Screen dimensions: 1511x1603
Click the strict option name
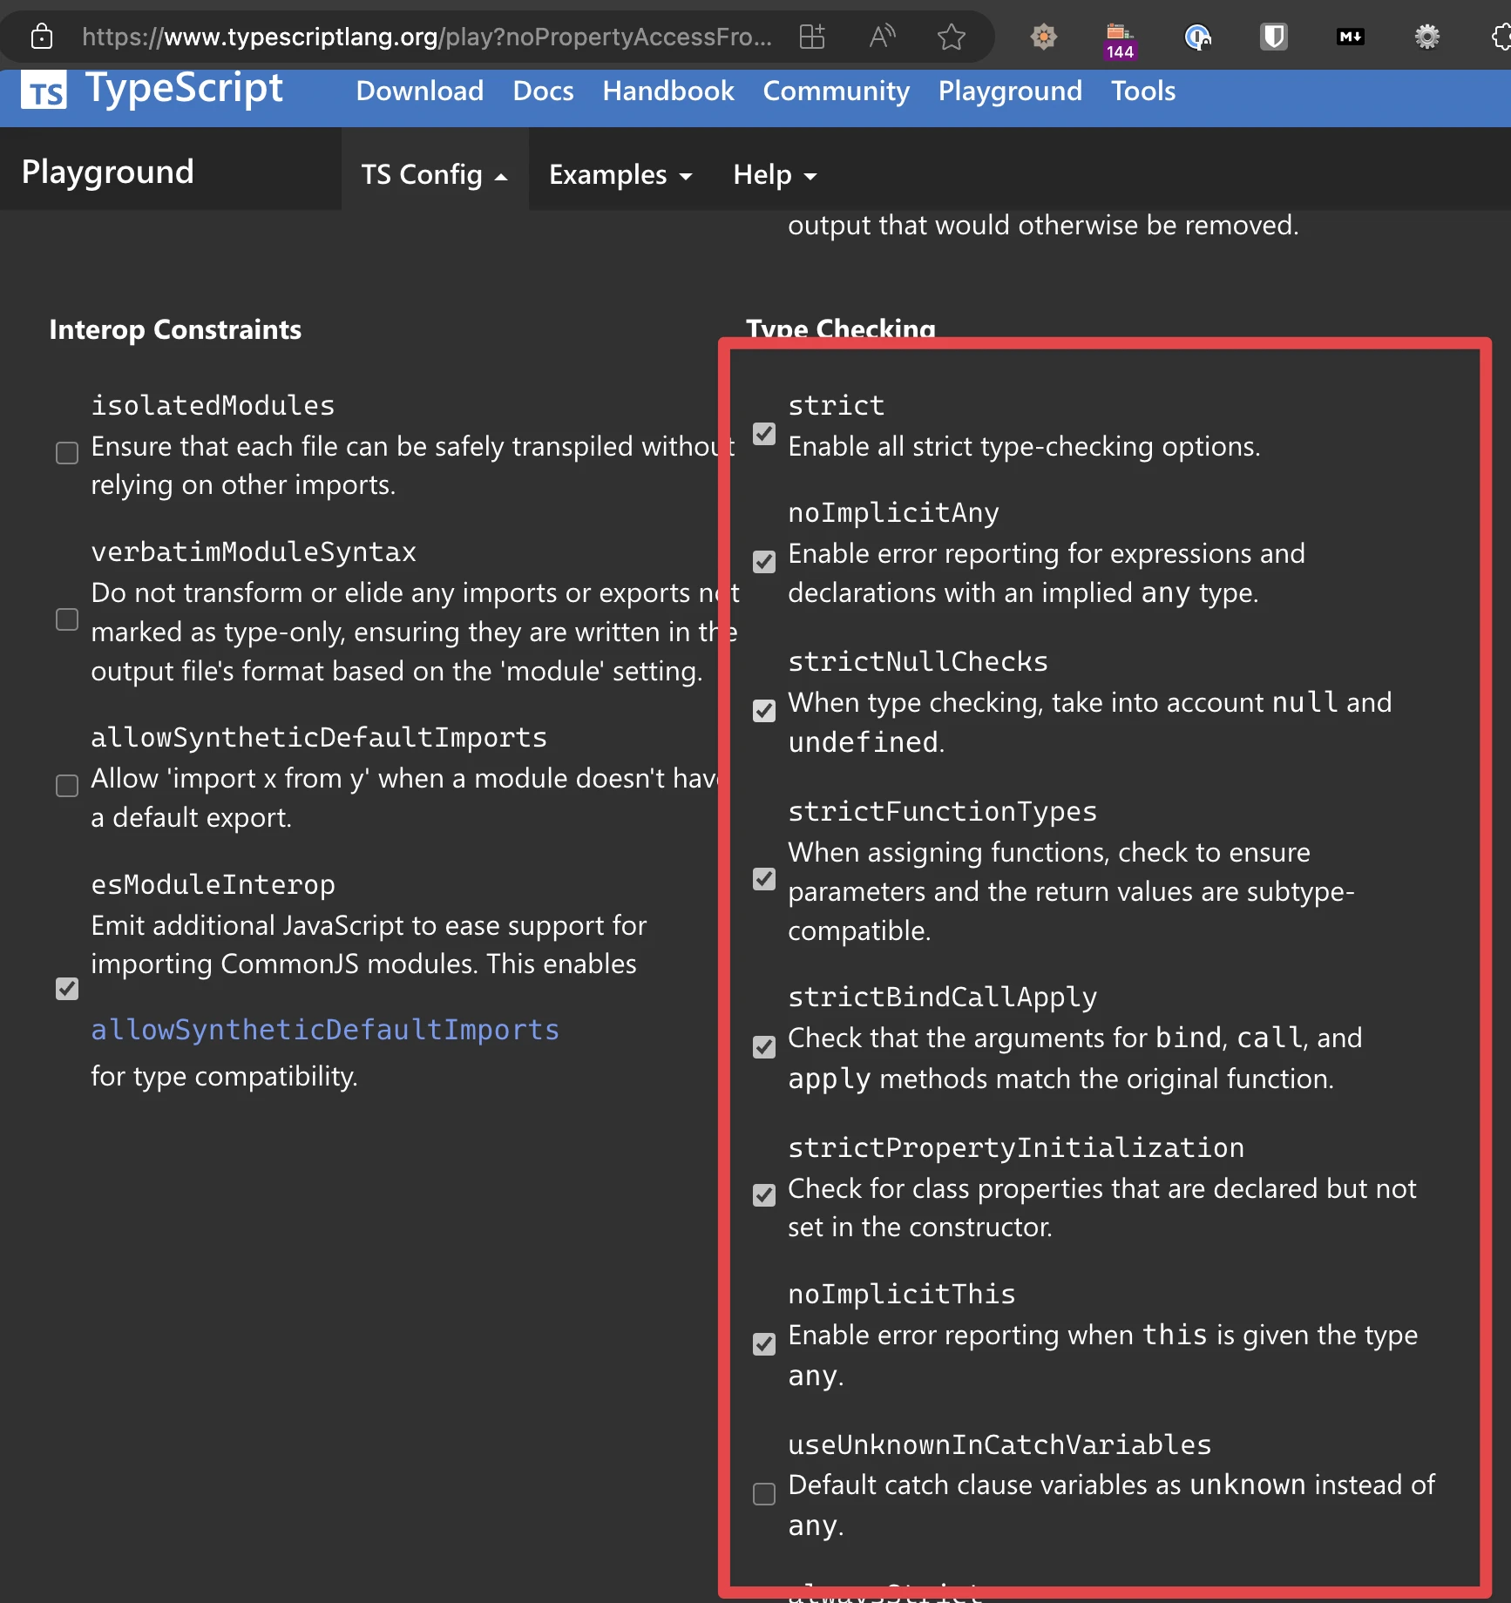tap(837, 405)
